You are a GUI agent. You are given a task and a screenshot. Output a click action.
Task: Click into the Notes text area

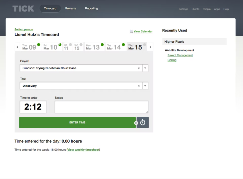click(x=102, y=107)
